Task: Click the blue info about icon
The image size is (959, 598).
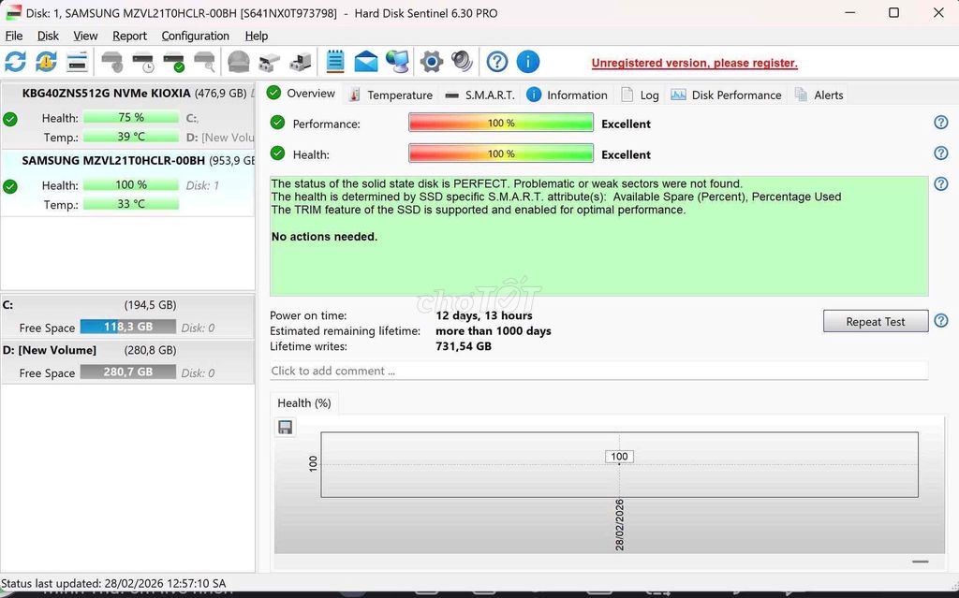Action: tap(528, 63)
